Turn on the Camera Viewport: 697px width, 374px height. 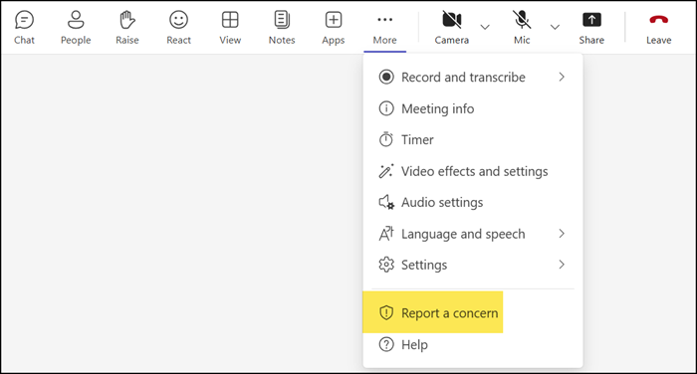coord(452,28)
